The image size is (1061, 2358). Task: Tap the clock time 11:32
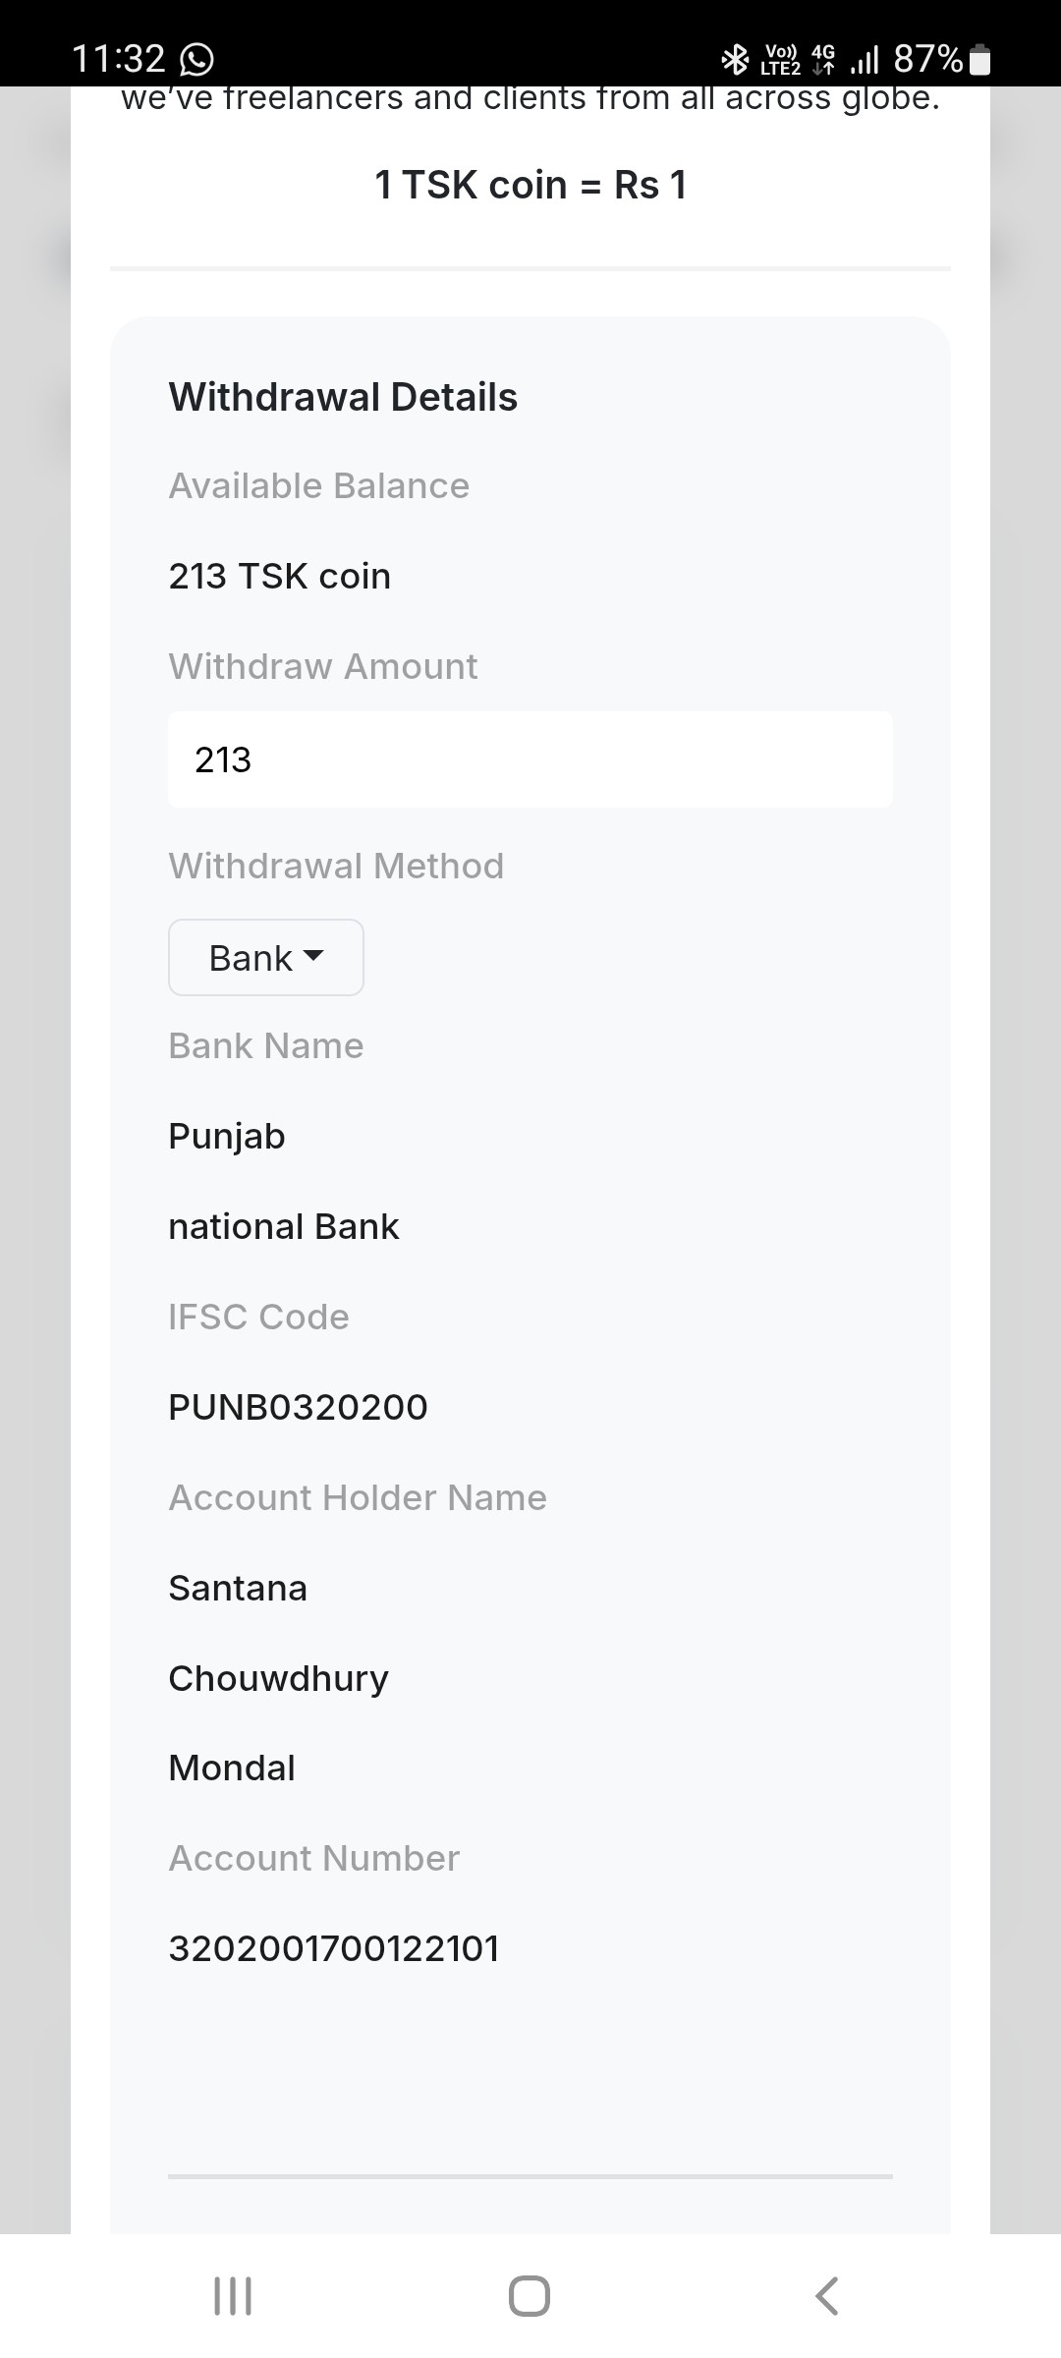(118, 59)
